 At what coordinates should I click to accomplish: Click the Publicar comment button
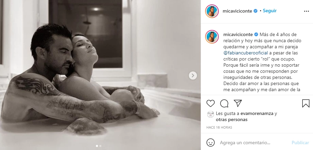[300, 143]
